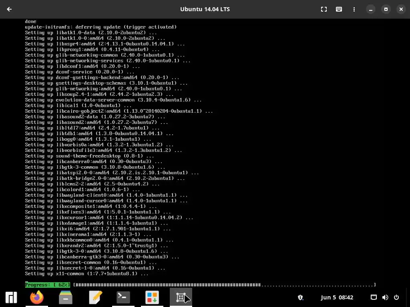Screen dimensions: 410x307
Task: Click the installation progress bar
Action: coord(224,285)
